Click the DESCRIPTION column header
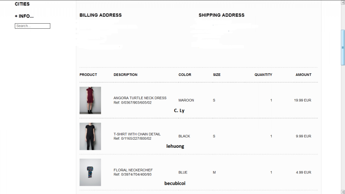Screen dimensions: 345x194 125,75
